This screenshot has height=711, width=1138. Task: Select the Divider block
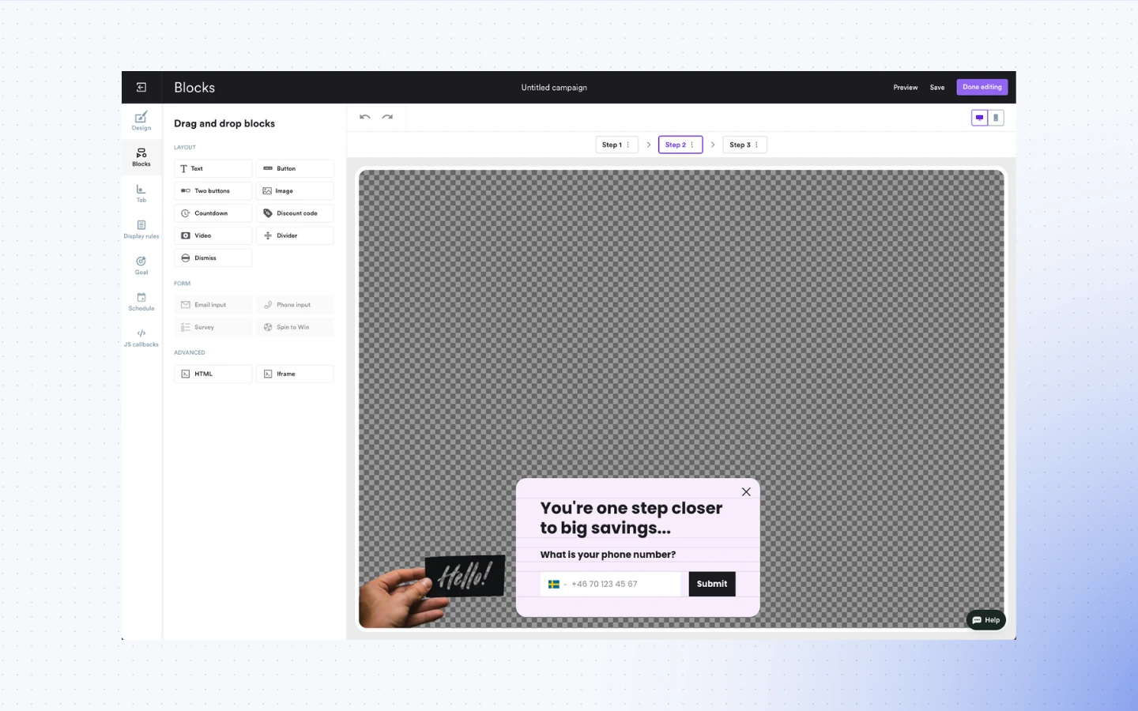click(295, 235)
